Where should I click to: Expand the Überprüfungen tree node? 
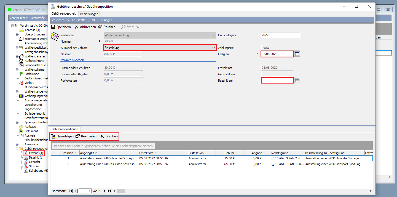pos(17,34)
